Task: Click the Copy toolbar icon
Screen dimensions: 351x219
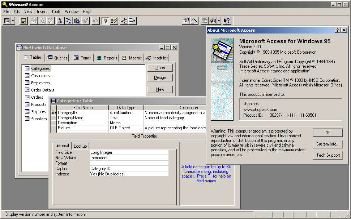Action: (x=68, y=21)
